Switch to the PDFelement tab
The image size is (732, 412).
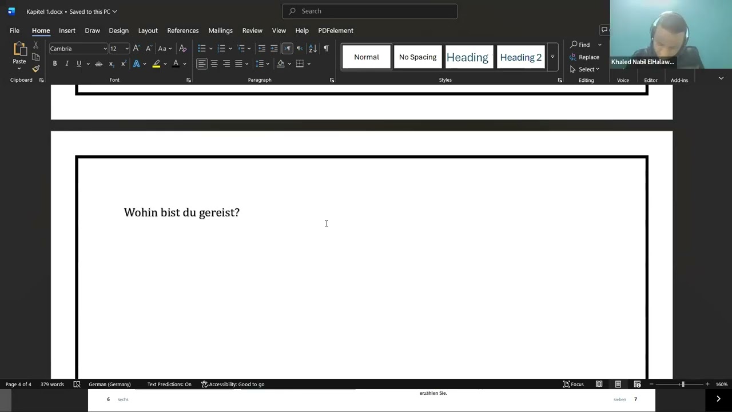[336, 30]
